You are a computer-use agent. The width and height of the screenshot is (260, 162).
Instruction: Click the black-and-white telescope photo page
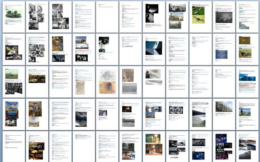coord(60,16)
